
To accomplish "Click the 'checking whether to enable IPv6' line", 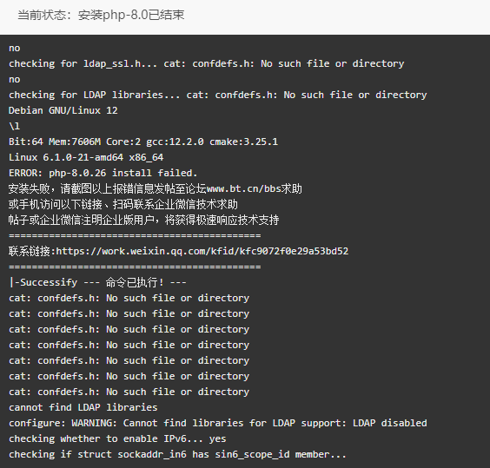I will tap(117, 438).
